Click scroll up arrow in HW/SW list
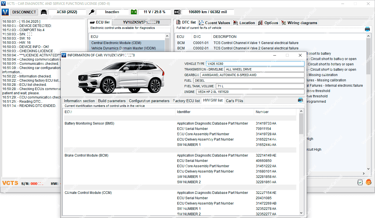 pos(301,111)
